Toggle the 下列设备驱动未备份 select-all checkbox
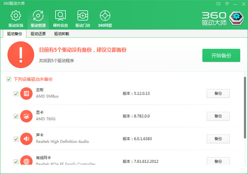248x174 pixels. point(9,79)
